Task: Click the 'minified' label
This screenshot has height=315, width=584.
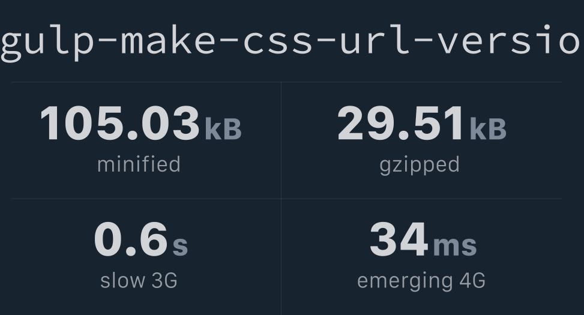Action: (x=139, y=164)
